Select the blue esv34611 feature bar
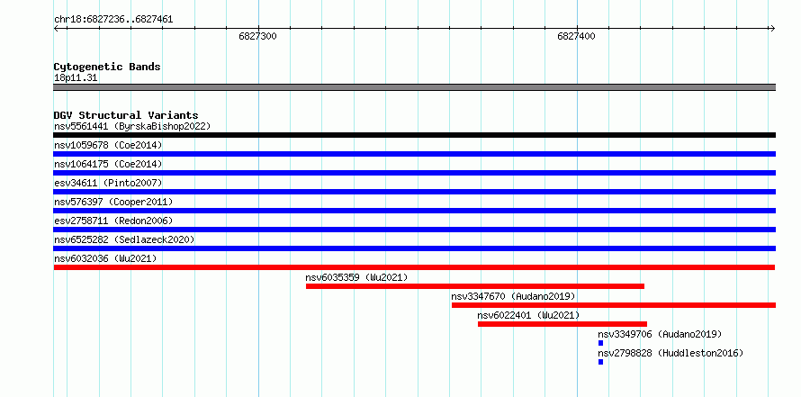Viewport: 801px width, 397px height. pos(414,192)
